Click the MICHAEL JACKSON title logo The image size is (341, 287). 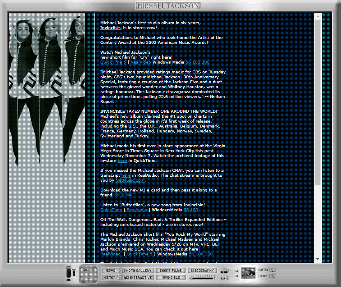pyautogui.click(x=168, y=6)
